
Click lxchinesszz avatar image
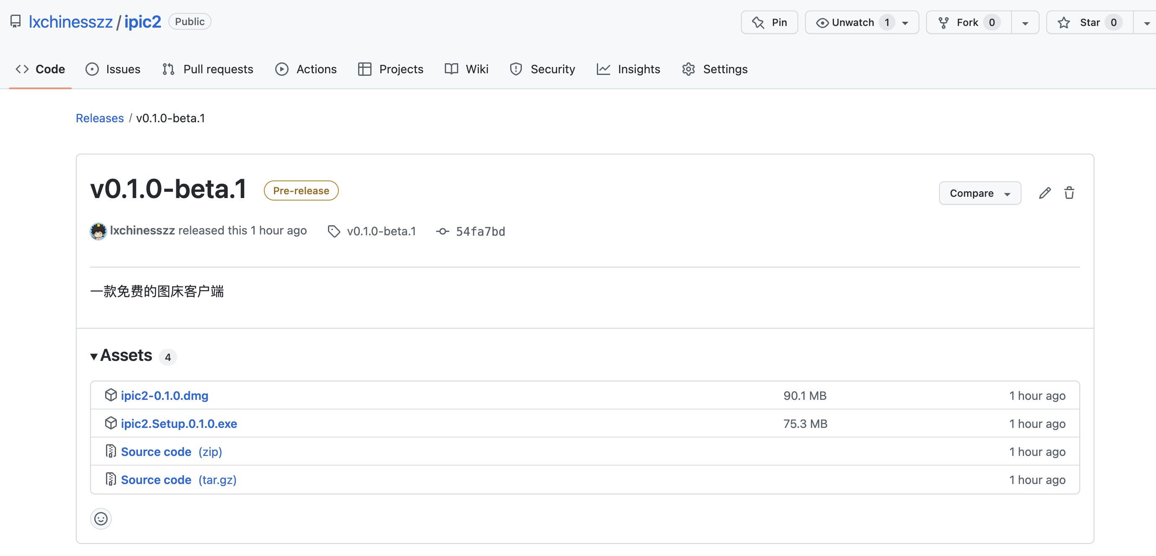(x=98, y=231)
